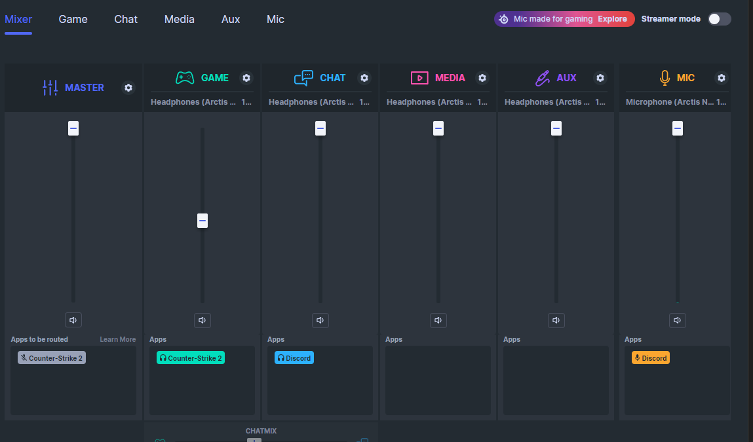The height and width of the screenshot is (442, 753).
Task: Click the Media play icon
Action: point(419,78)
